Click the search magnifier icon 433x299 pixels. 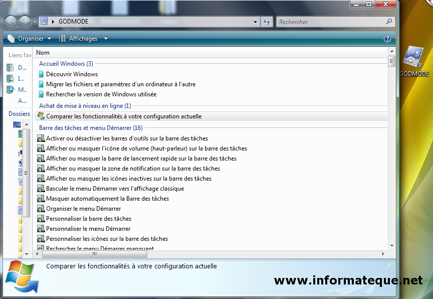(389, 21)
